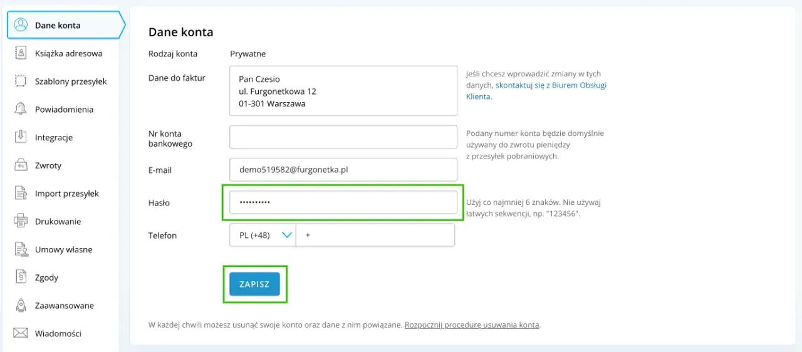Expand the PL (+48) country code dropdown
Viewport: 802px width, 352px height.
263,236
